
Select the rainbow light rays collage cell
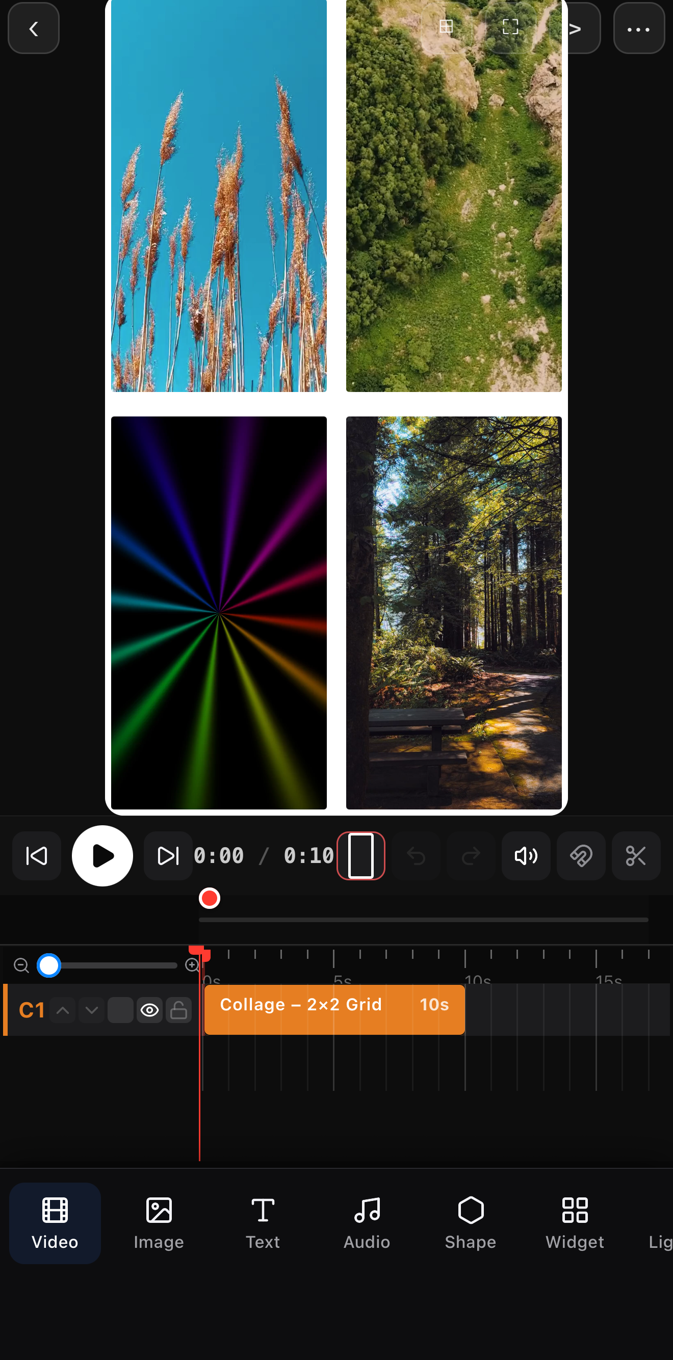[x=219, y=612]
